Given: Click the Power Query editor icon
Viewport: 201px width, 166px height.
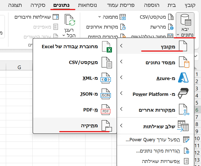Looking at the screenshot, I should [186, 140].
